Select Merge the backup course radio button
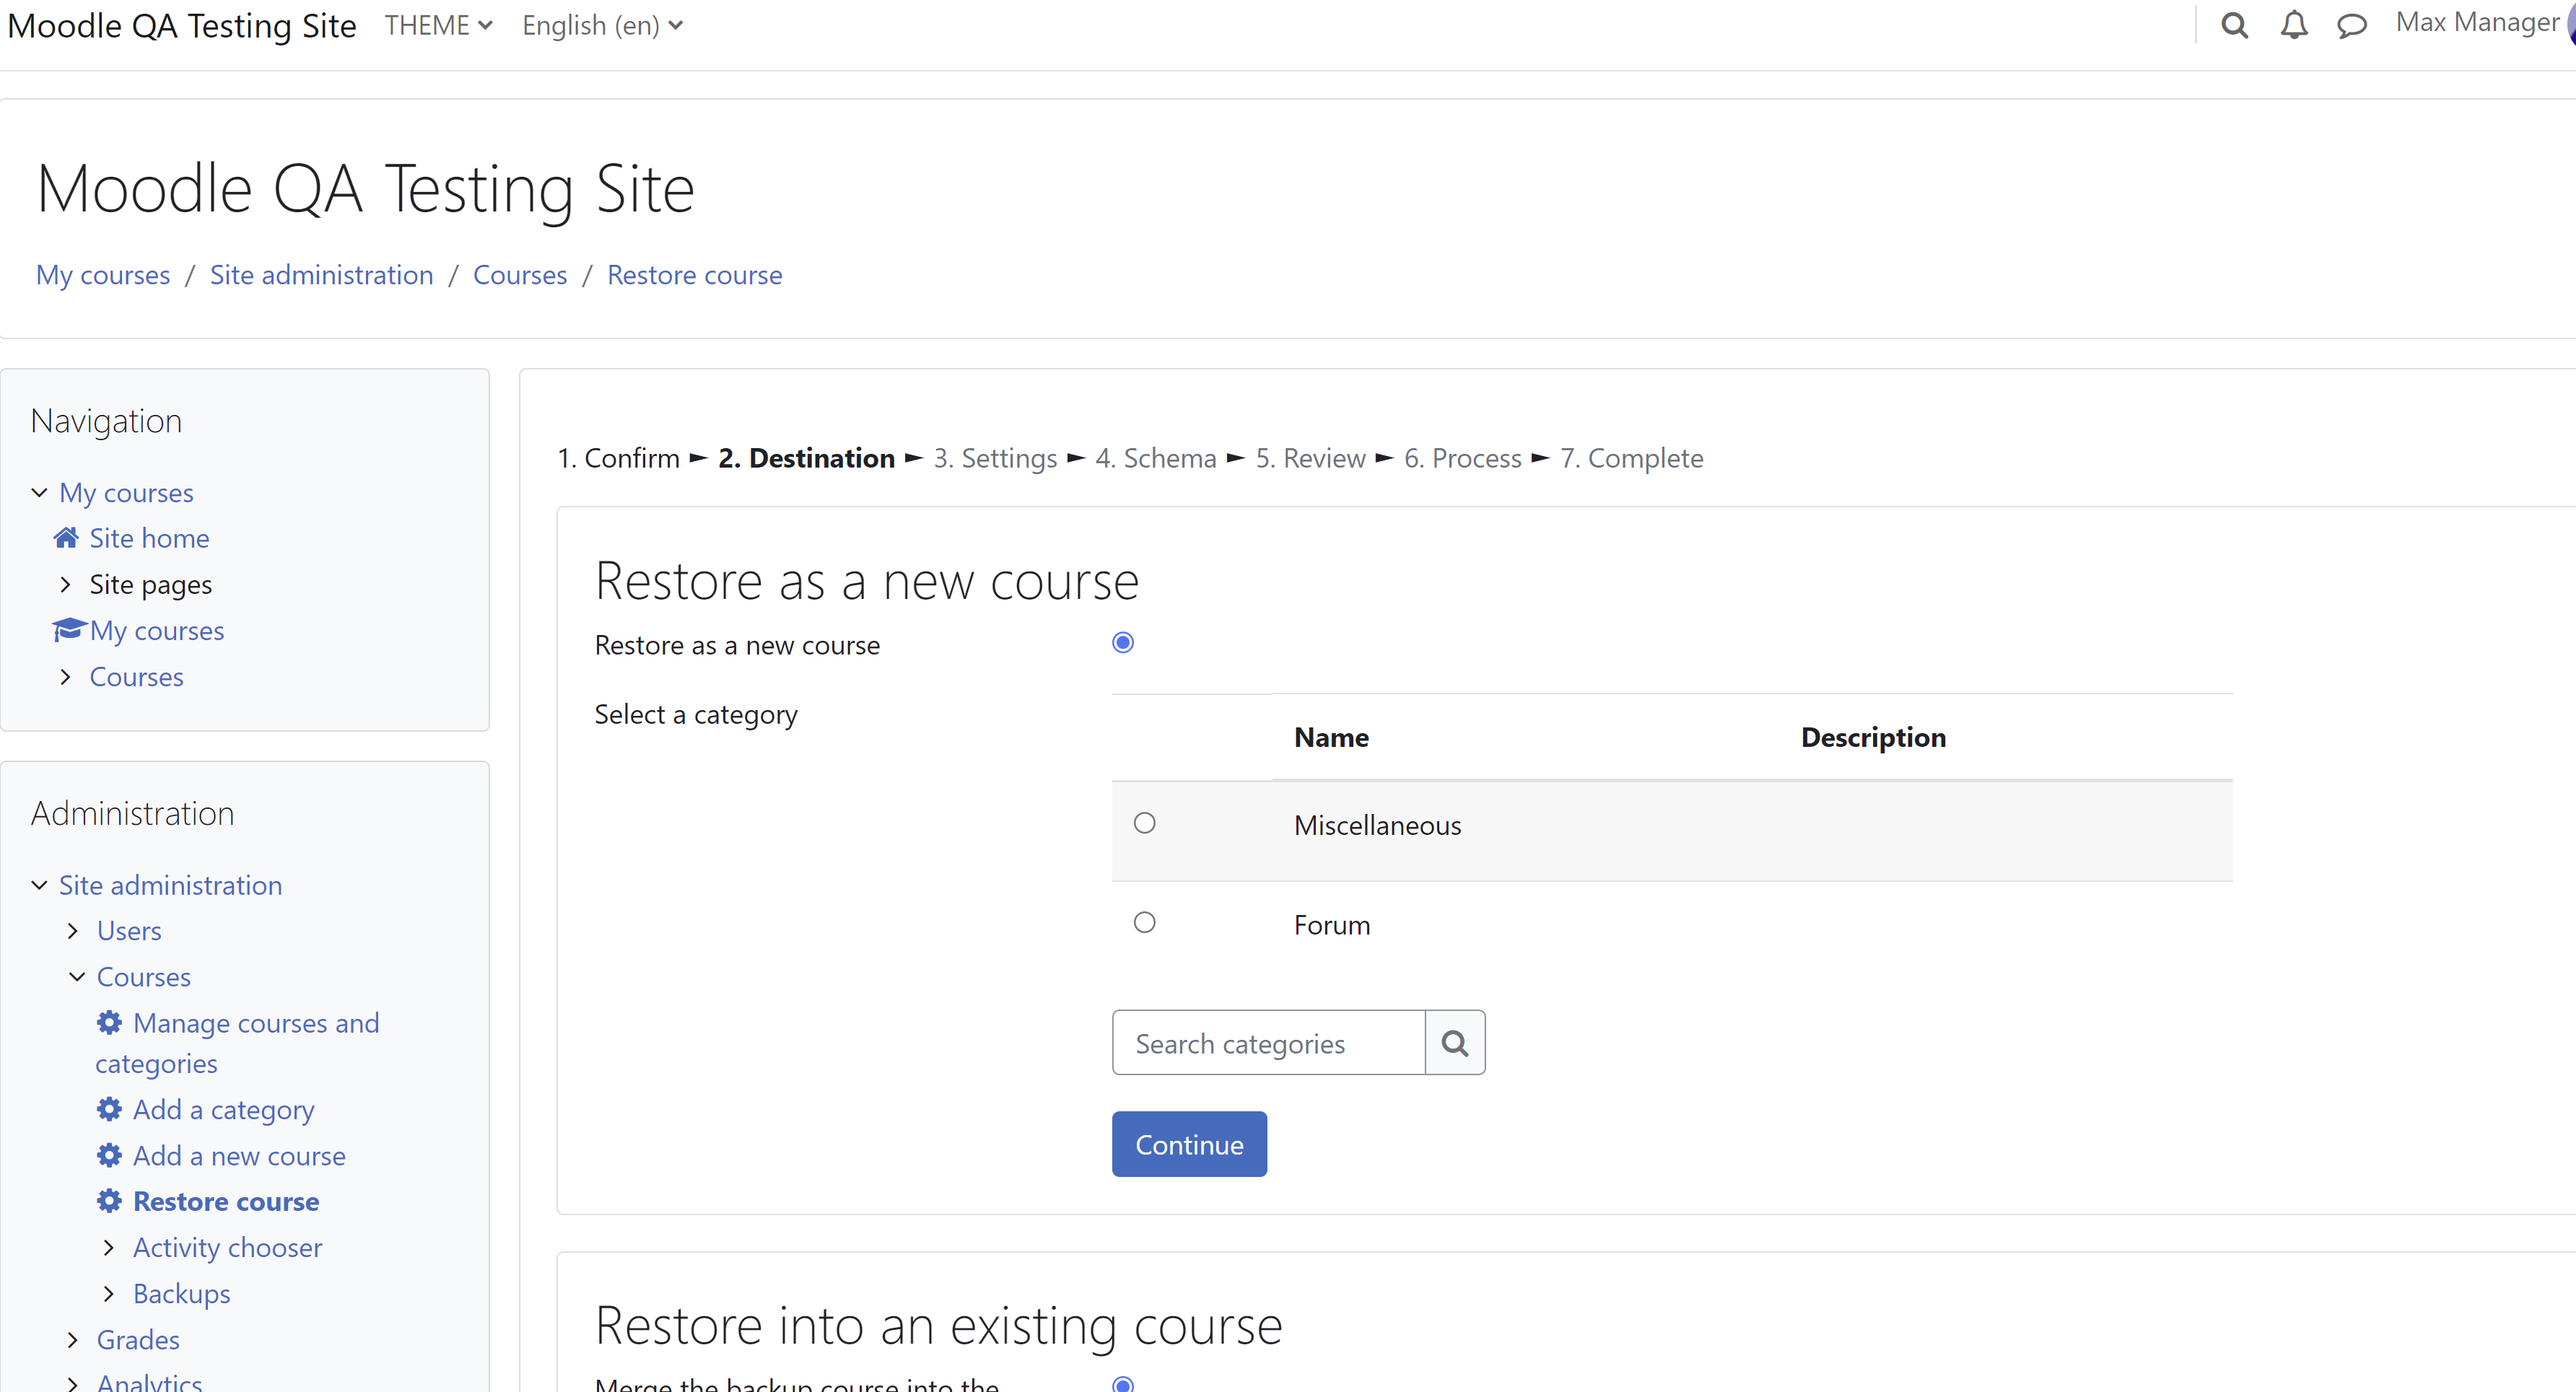 coord(1123,1385)
